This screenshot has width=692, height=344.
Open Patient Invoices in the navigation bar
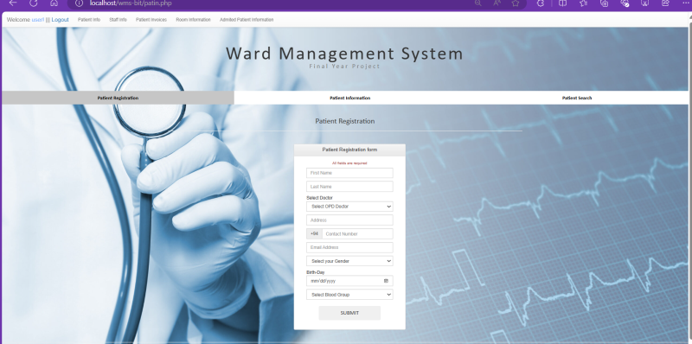click(151, 20)
